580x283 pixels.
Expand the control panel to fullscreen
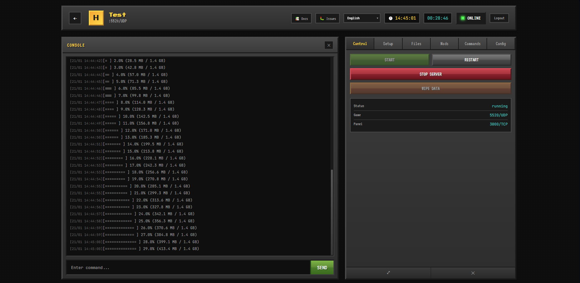point(388,273)
